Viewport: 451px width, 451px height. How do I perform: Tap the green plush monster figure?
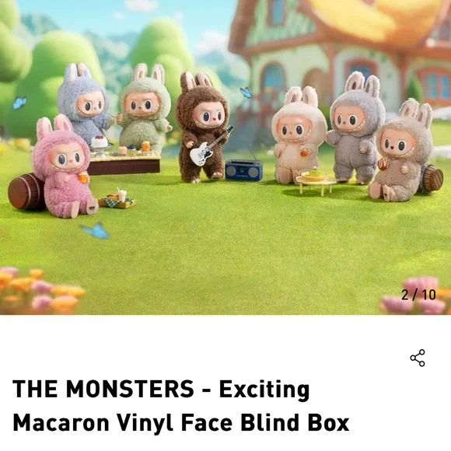[144, 107]
